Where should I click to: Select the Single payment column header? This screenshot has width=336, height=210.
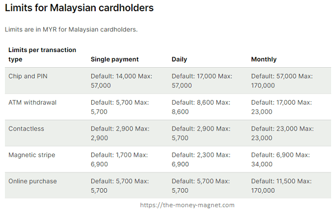[114, 59]
